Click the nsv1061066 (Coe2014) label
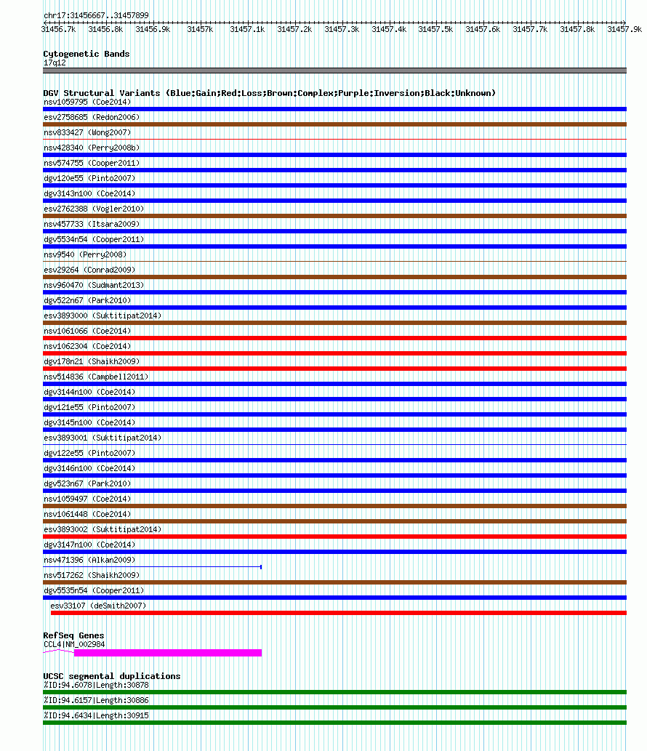The width and height of the screenshot is (647, 751). coord(87,331)
